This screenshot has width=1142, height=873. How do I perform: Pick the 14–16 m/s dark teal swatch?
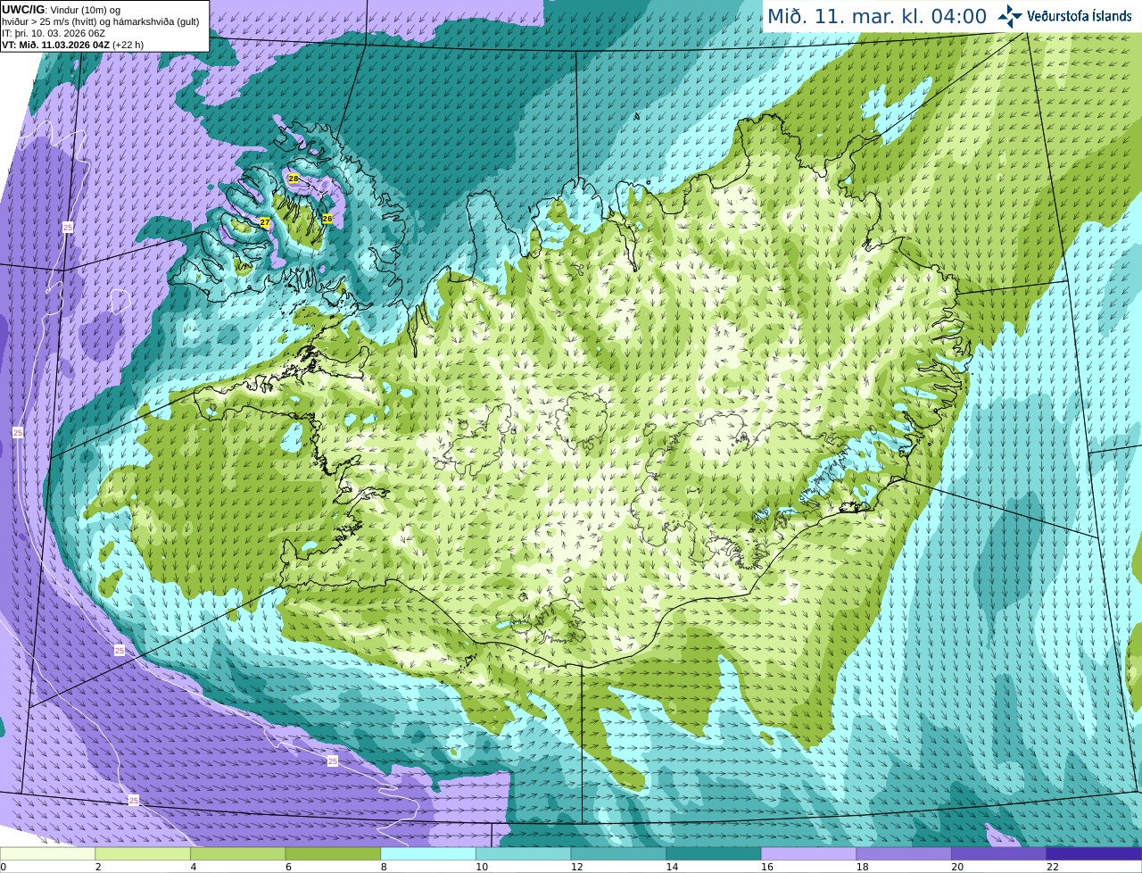tap(714, 854)
